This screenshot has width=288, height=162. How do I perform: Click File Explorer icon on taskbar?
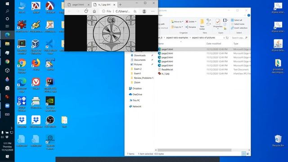pyautogui.click(x=7, y=44)
